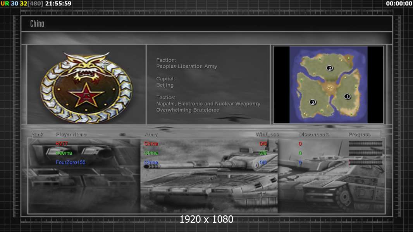The image size is (413, 232).
Task: Click the red China army entry for R277
Action: point(151,144)
